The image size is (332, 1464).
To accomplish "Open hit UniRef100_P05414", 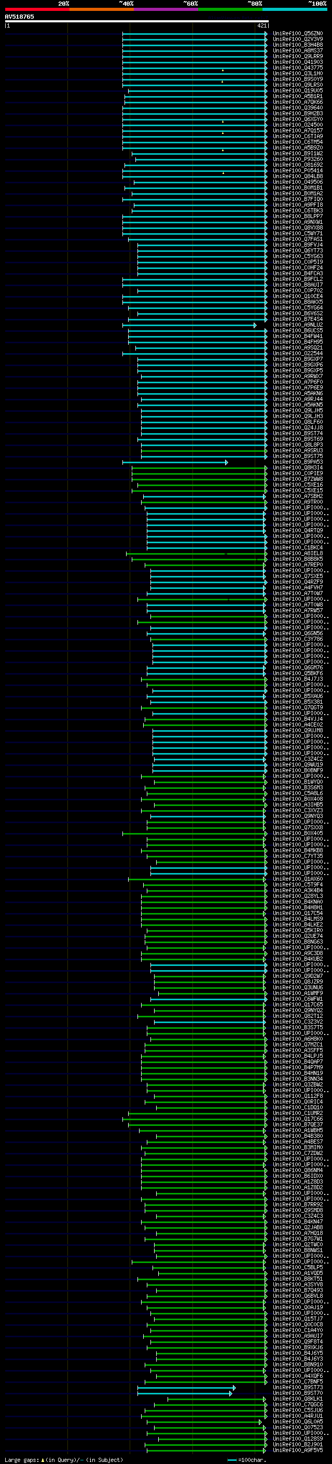I will pyautogui.click(x=298, y=170).
